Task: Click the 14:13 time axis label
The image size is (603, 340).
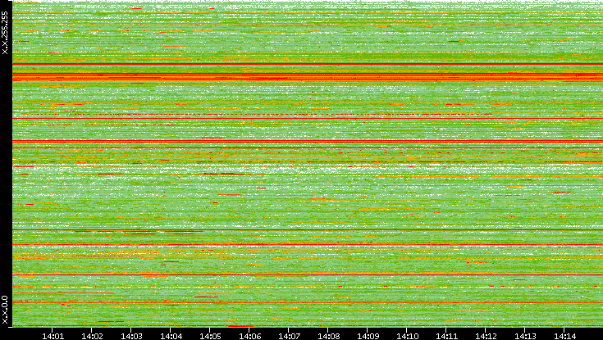Action: 526,336
